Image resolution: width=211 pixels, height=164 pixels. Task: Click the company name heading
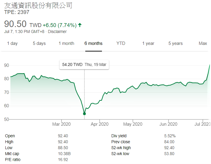coord(38,6)
